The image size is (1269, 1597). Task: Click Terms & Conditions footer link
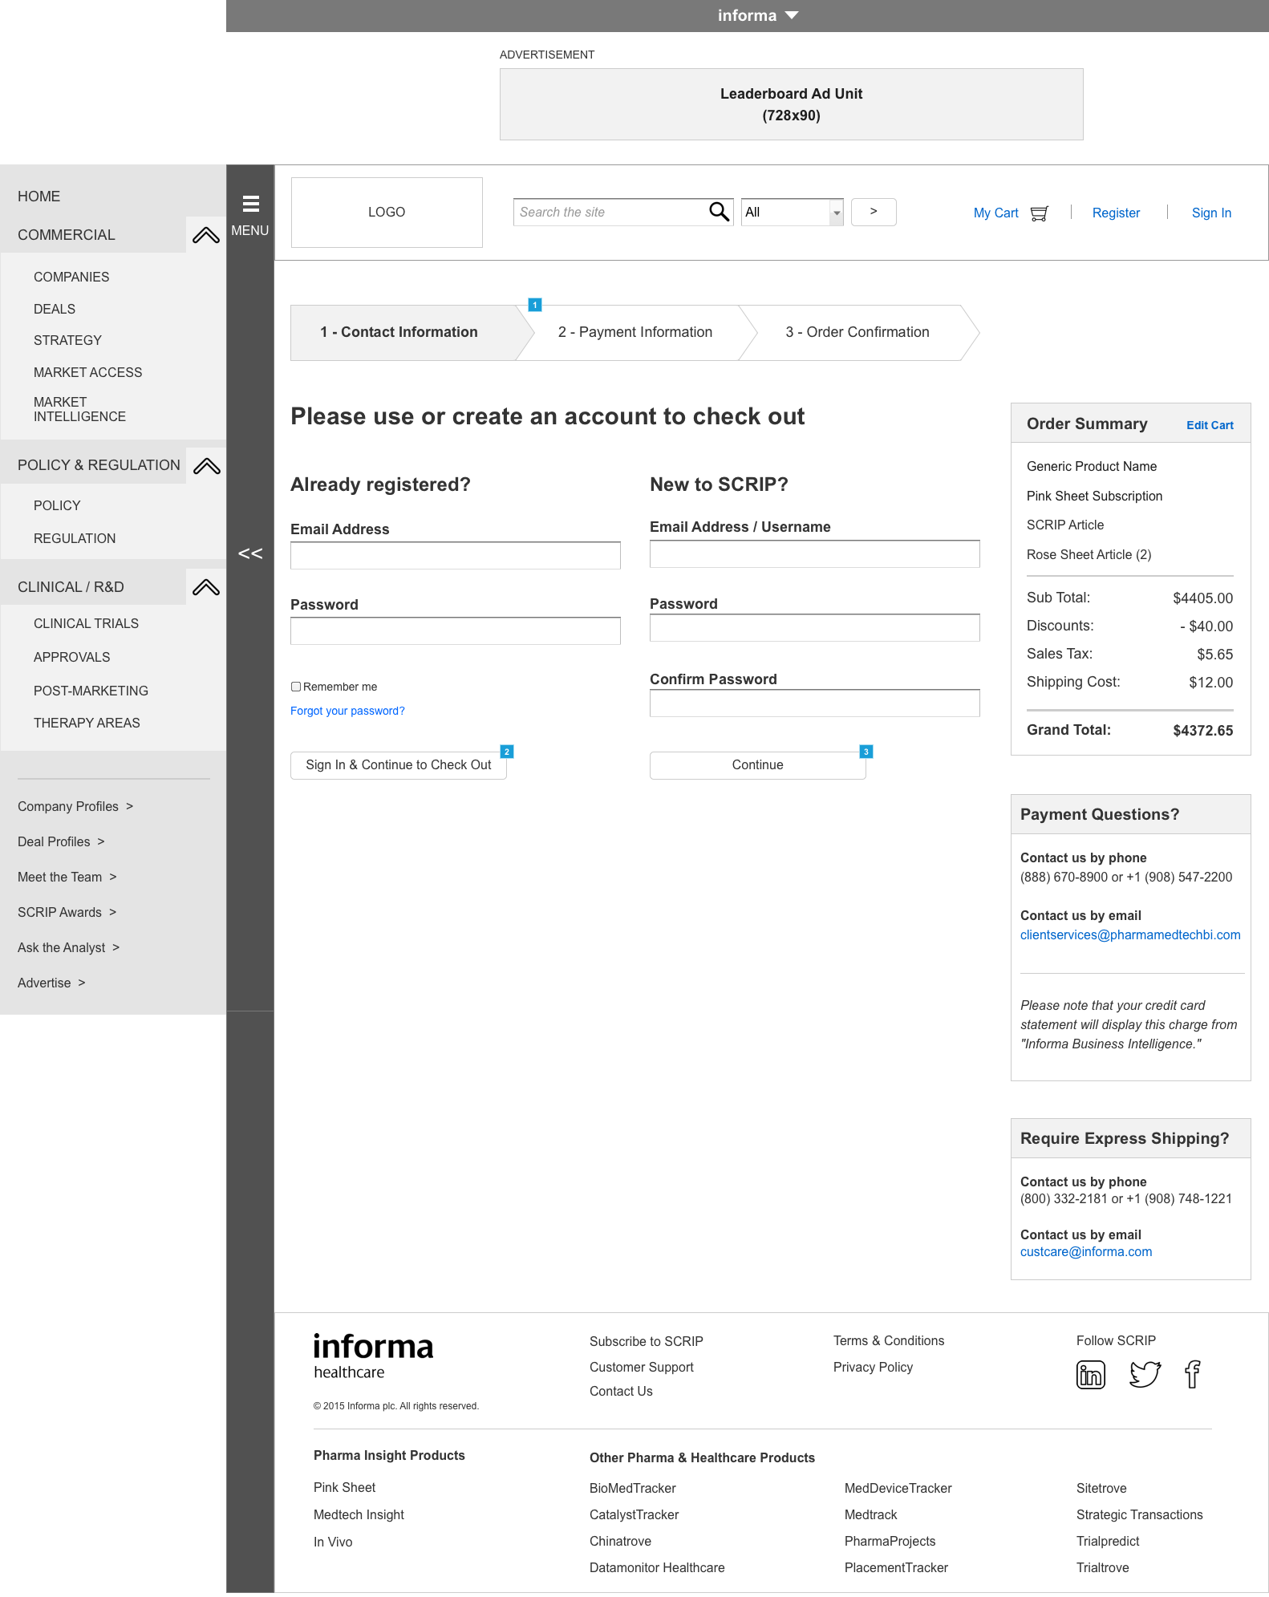(889, 1340)
